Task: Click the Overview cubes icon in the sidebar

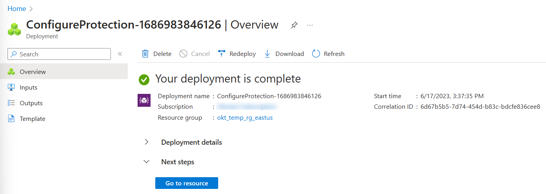Action: coord(11,72)
